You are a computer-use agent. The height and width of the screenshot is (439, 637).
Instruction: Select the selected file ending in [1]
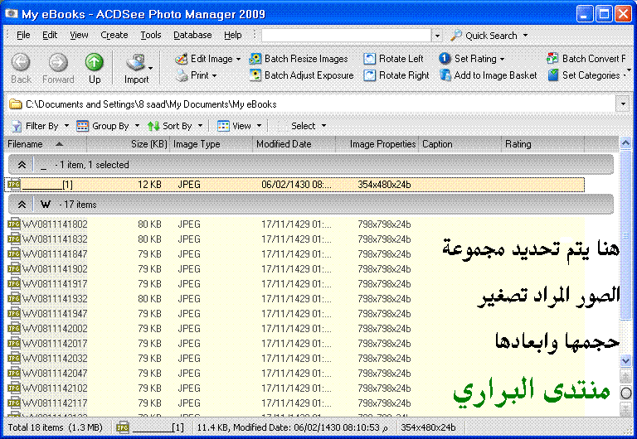294,185
